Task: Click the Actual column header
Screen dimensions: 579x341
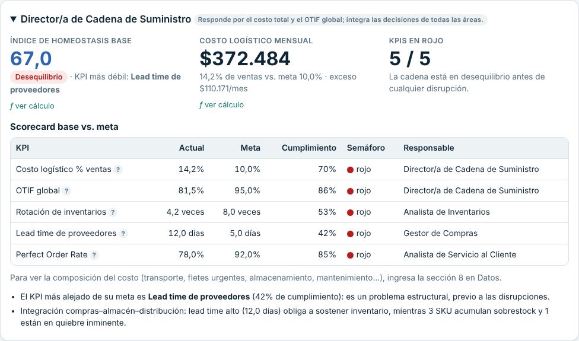Action: pyautogui.click(x=192, y=148)
